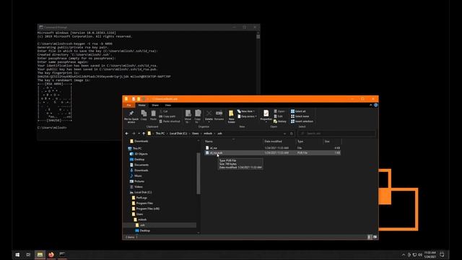Go forward with Explorer's forward arrow
This screenshot has height=260, width=462.
click(134, 134)
